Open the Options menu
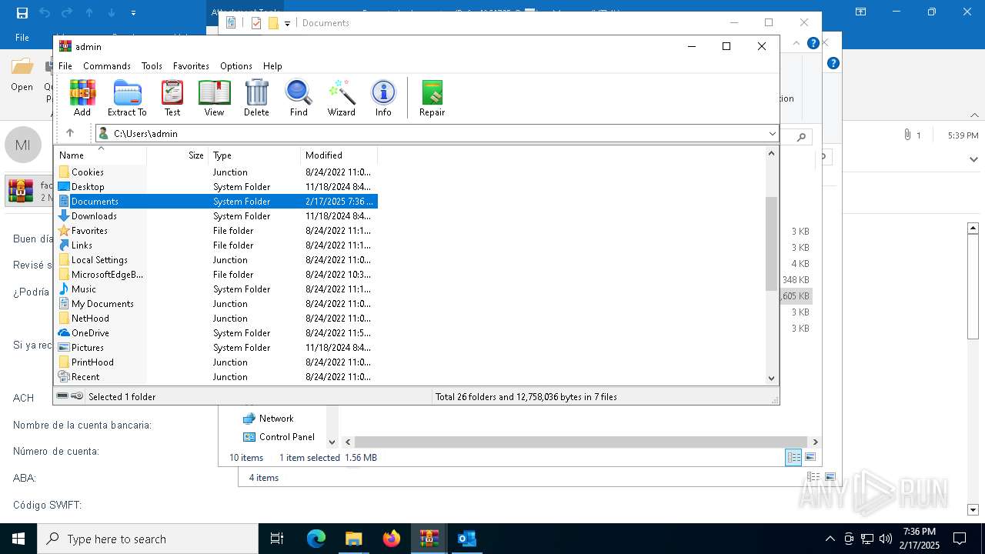The height and width of the screenshot is (554, 985). (x=236, y=66)
